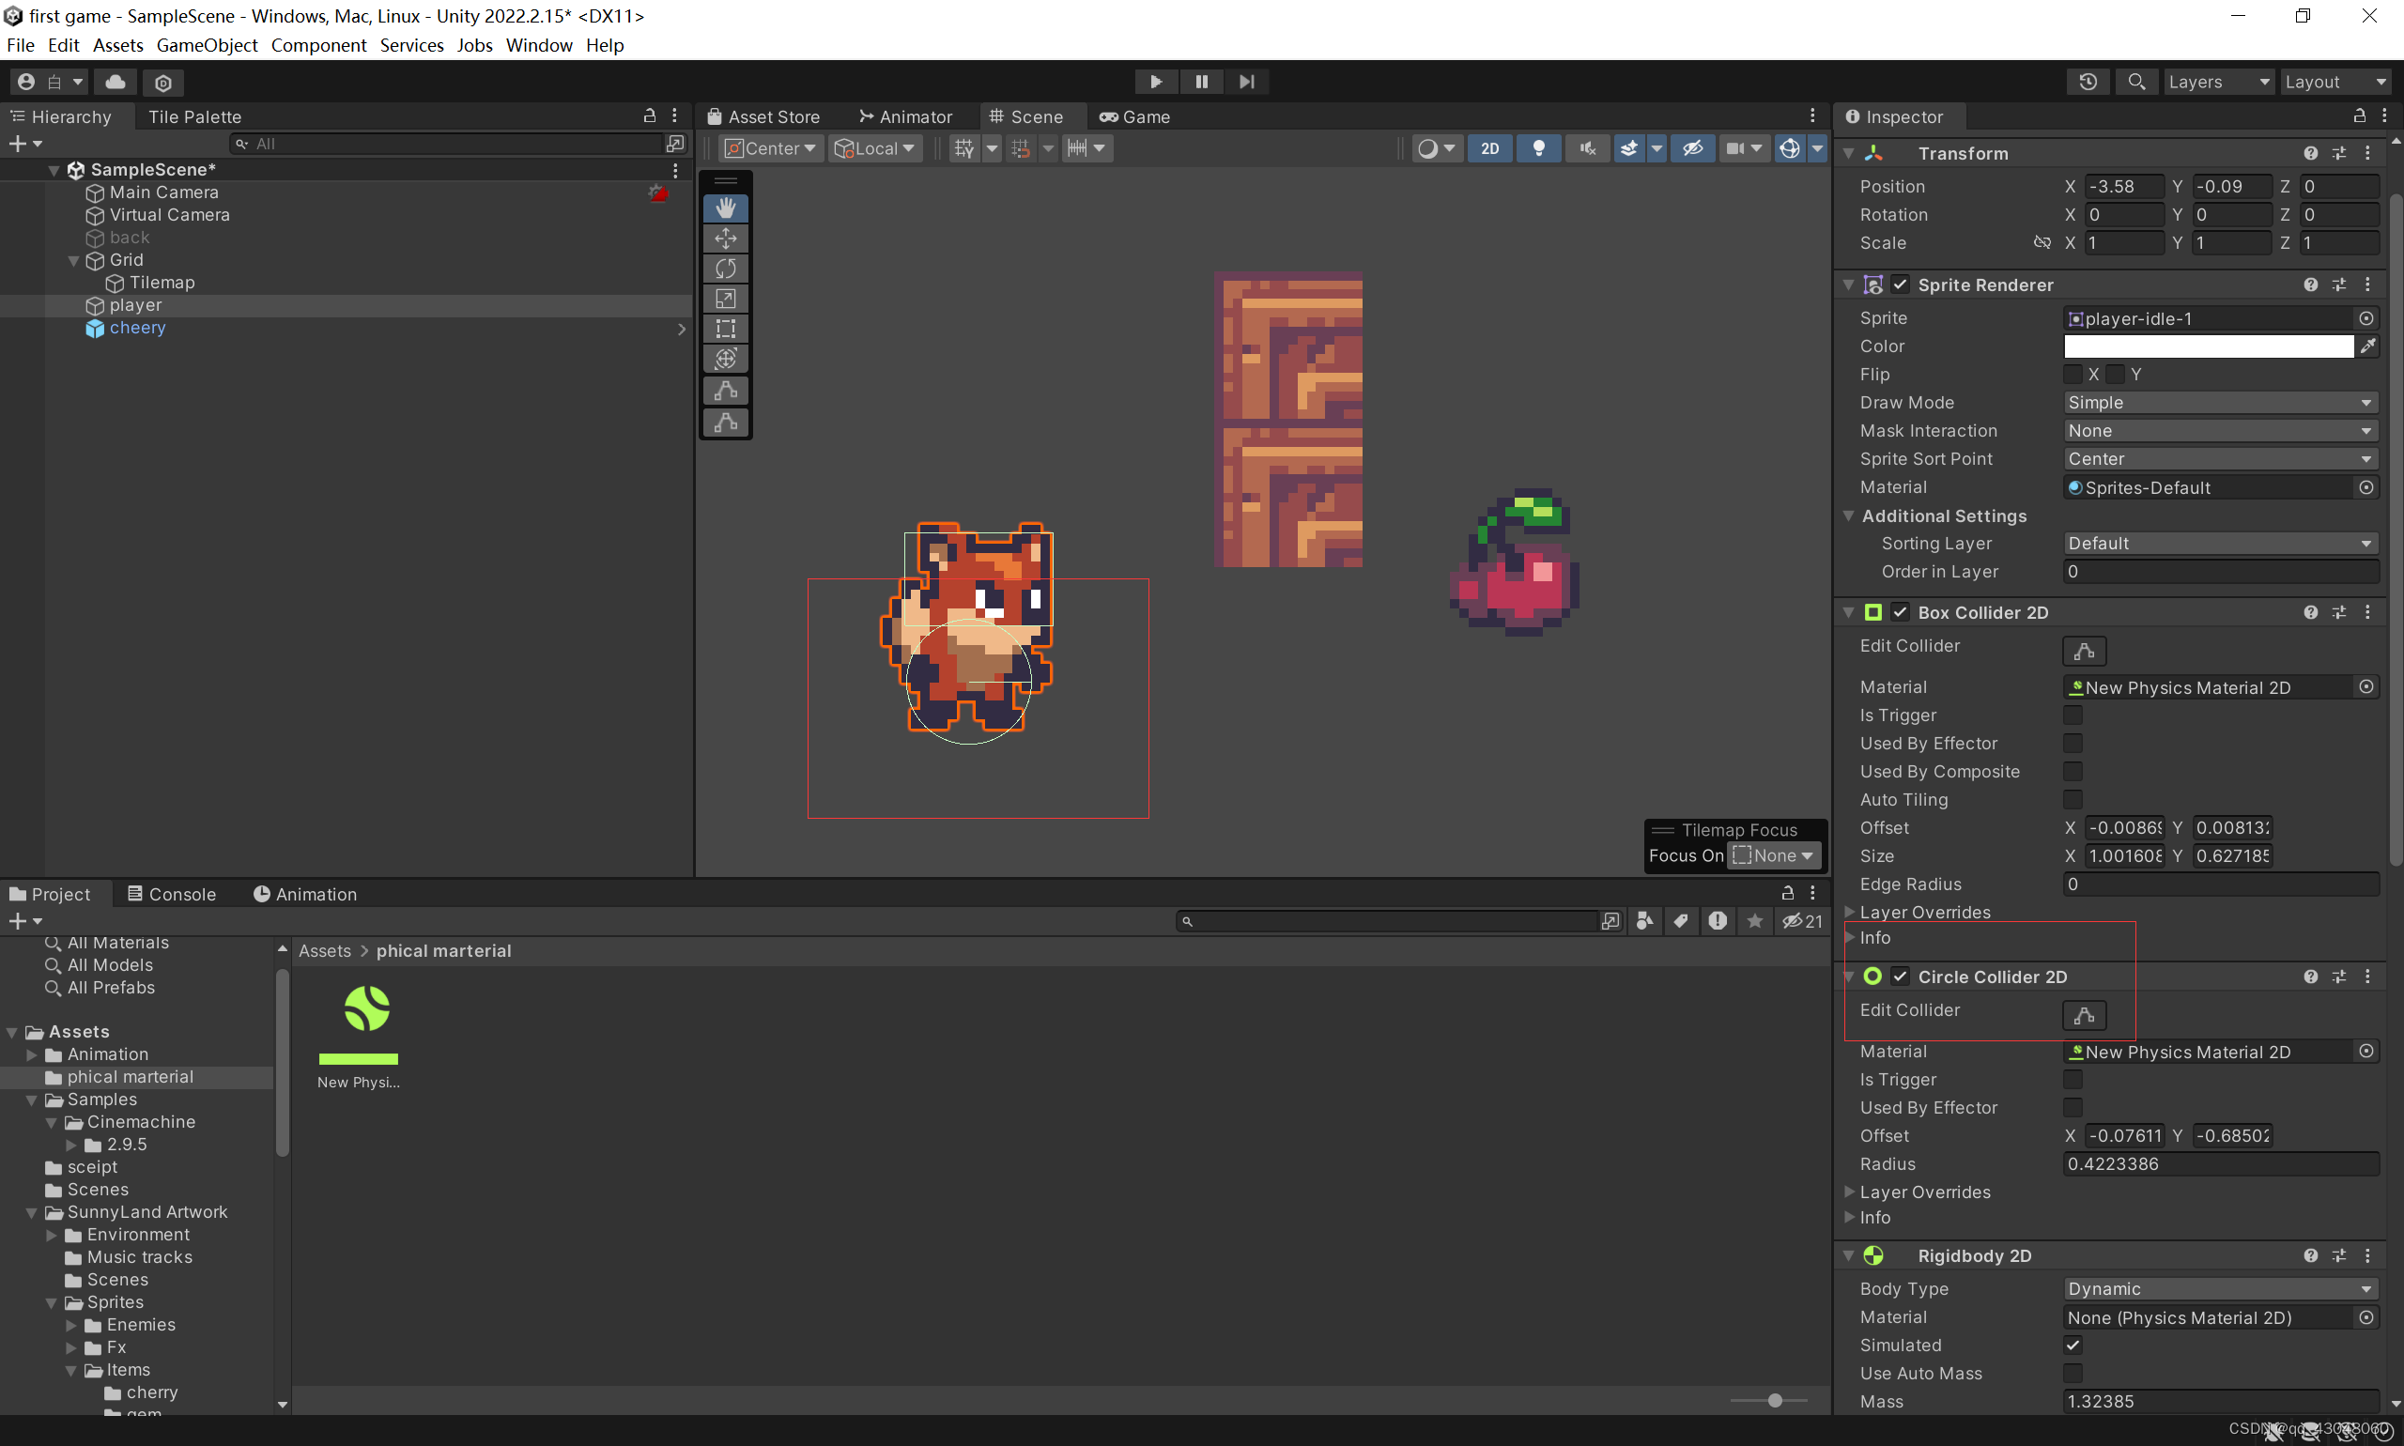Toggle scene visibility of hidden objects

coord(1692,148)
